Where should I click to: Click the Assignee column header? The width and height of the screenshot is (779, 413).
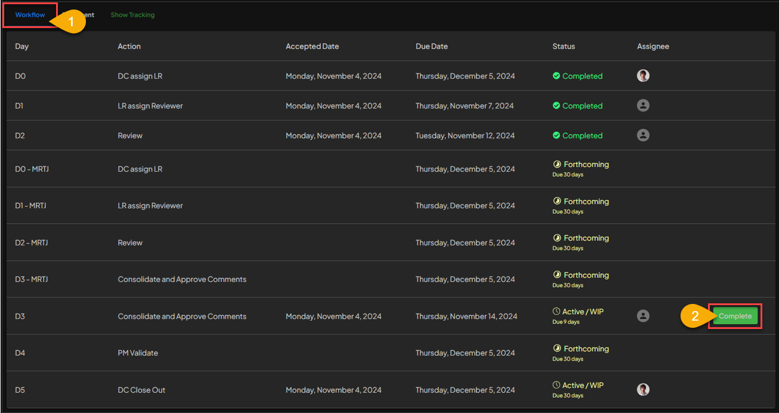(x=653, y=46)
